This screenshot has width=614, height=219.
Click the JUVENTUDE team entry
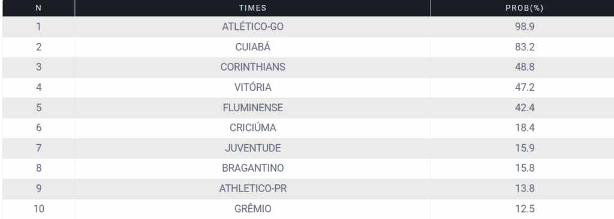click(x=252, y=148)
